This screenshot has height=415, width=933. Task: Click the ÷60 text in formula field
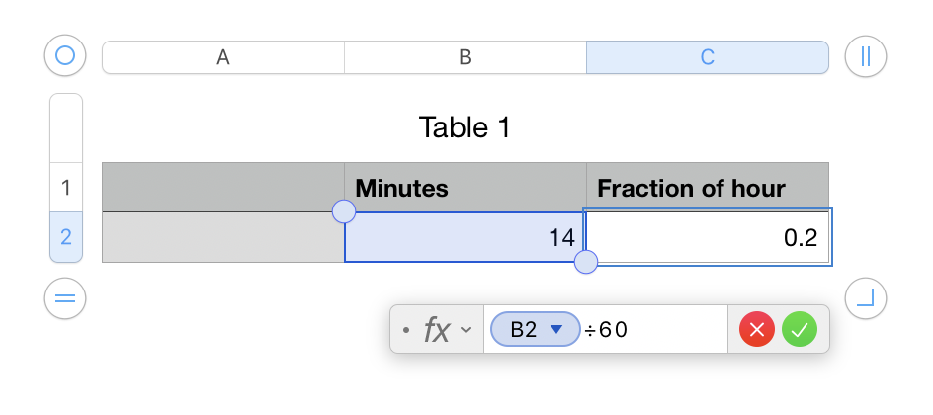point(606,330)
